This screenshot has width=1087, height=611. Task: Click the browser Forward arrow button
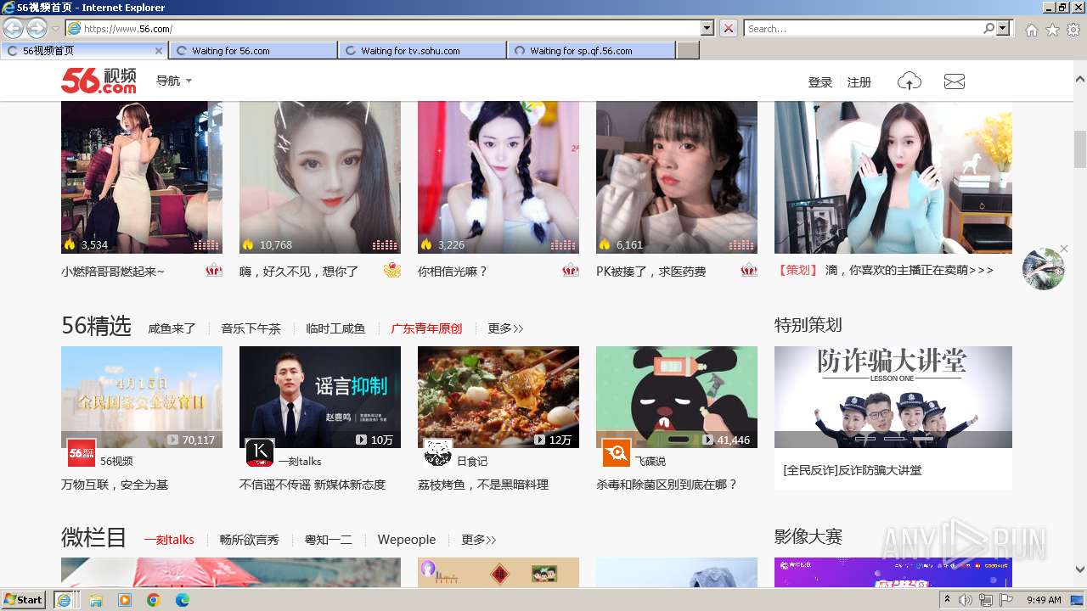[37, 28]
